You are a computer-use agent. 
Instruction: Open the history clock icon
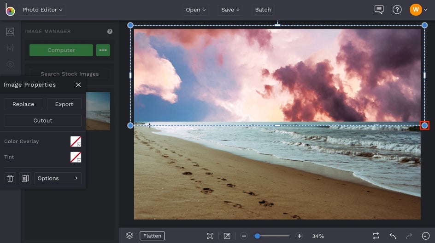426,236
